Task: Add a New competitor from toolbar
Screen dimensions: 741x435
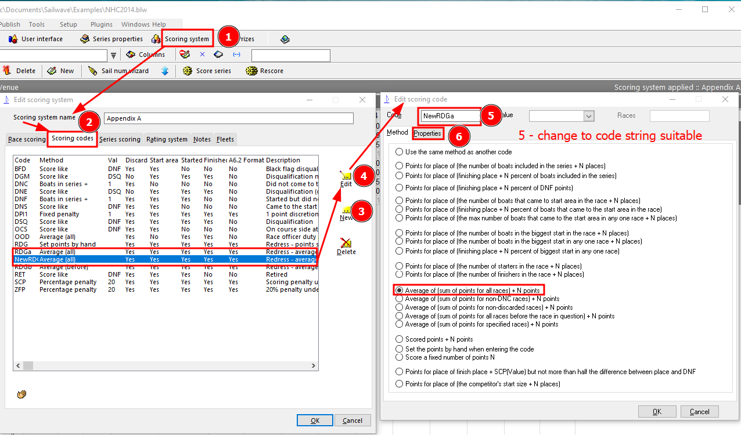Action: (x=60, y=71)
